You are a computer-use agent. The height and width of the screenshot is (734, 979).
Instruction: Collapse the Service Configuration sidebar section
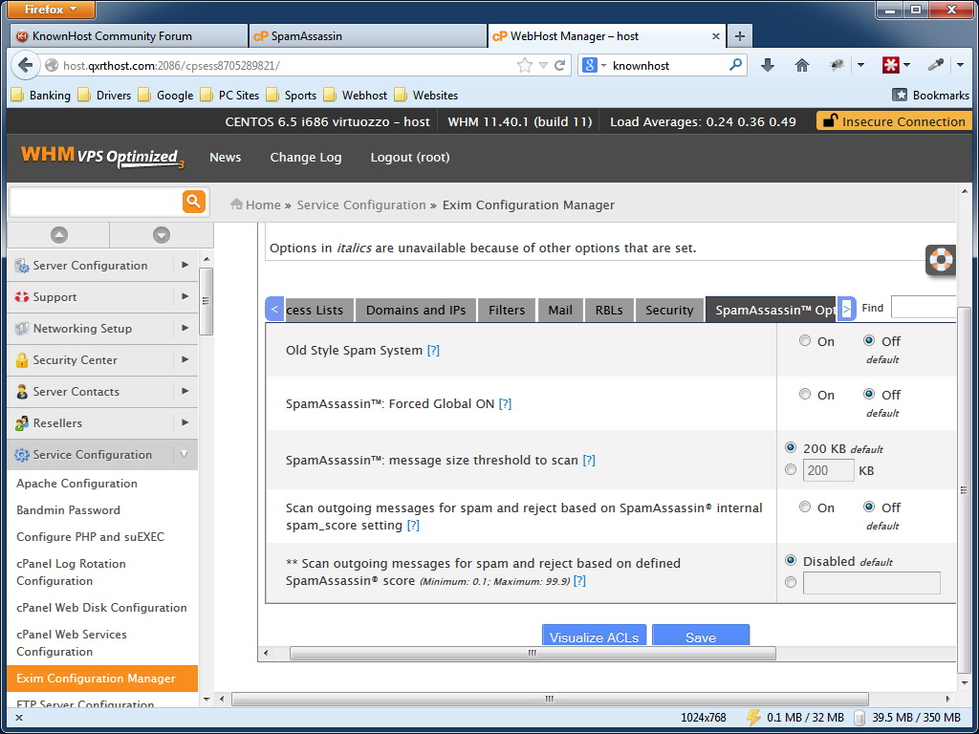[x=185, y=454]
